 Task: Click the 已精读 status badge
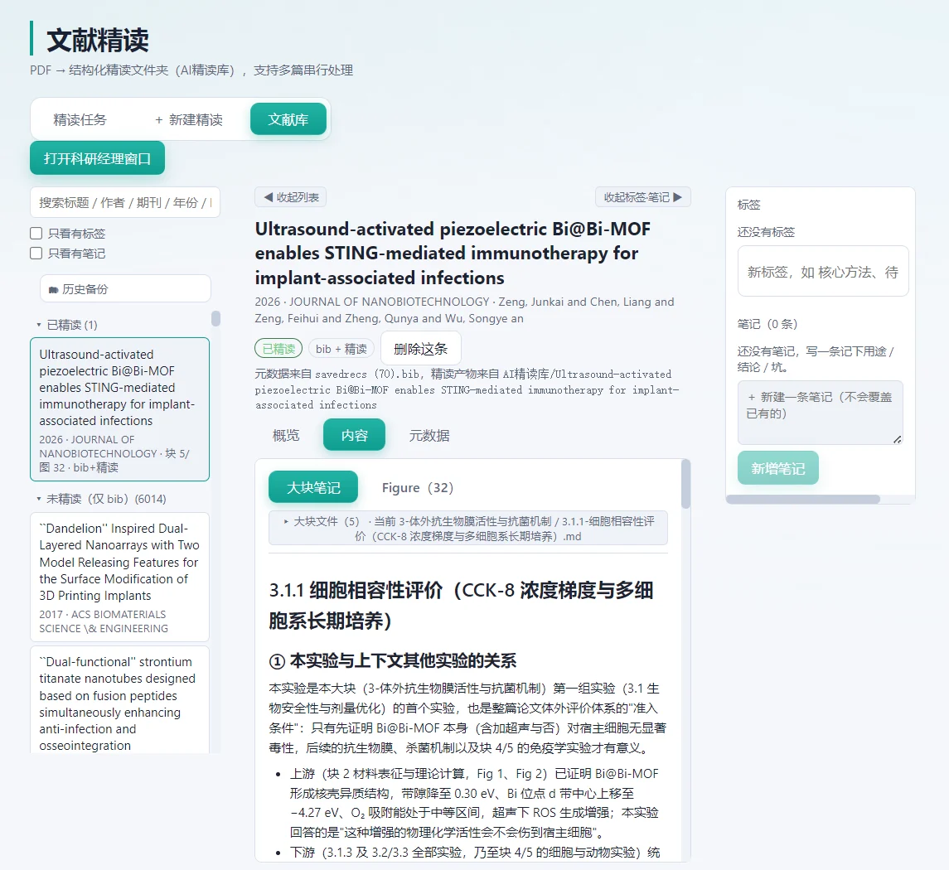278,349
